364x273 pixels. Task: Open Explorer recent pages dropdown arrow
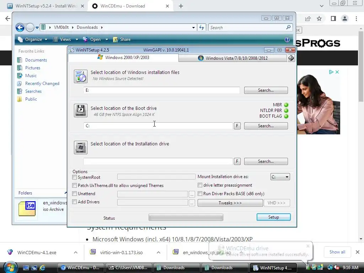(37, 28)
